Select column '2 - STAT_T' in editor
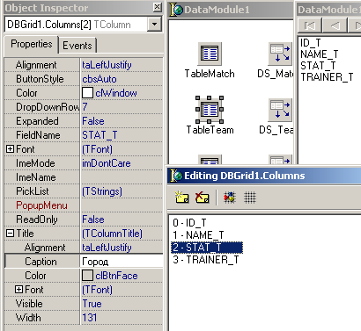Viewport: 361px width, 331px height. [207, 248]
